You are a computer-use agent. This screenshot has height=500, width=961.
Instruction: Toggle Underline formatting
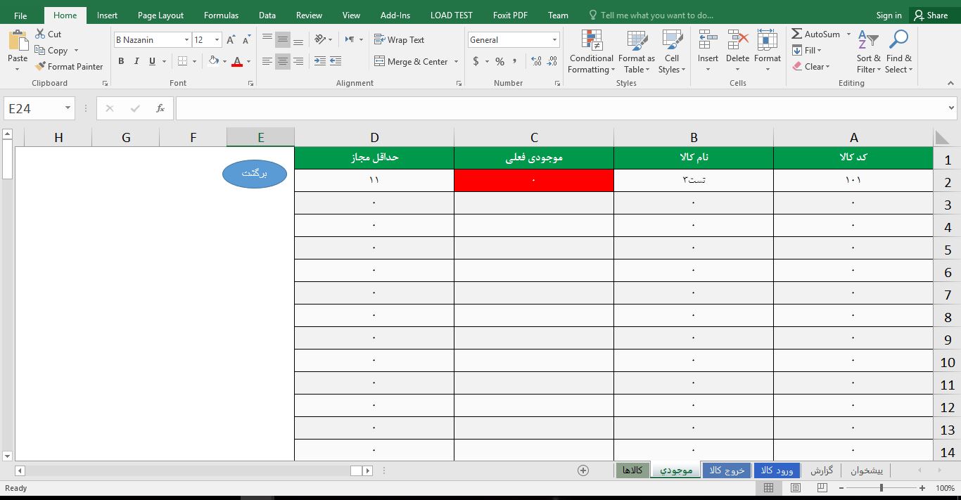pos(152,61)
